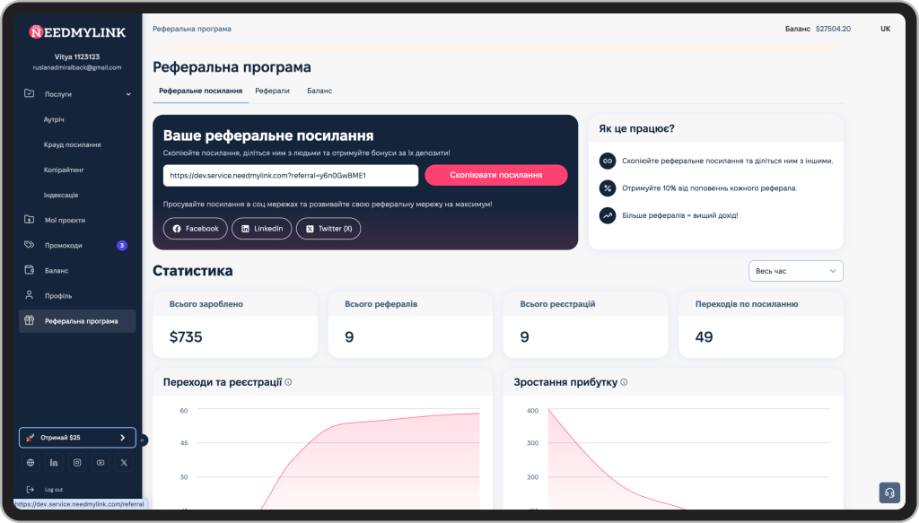Screen dimensions: 919x523
Task: Open the website globe icon in sidebar footer
Action: 31,463
